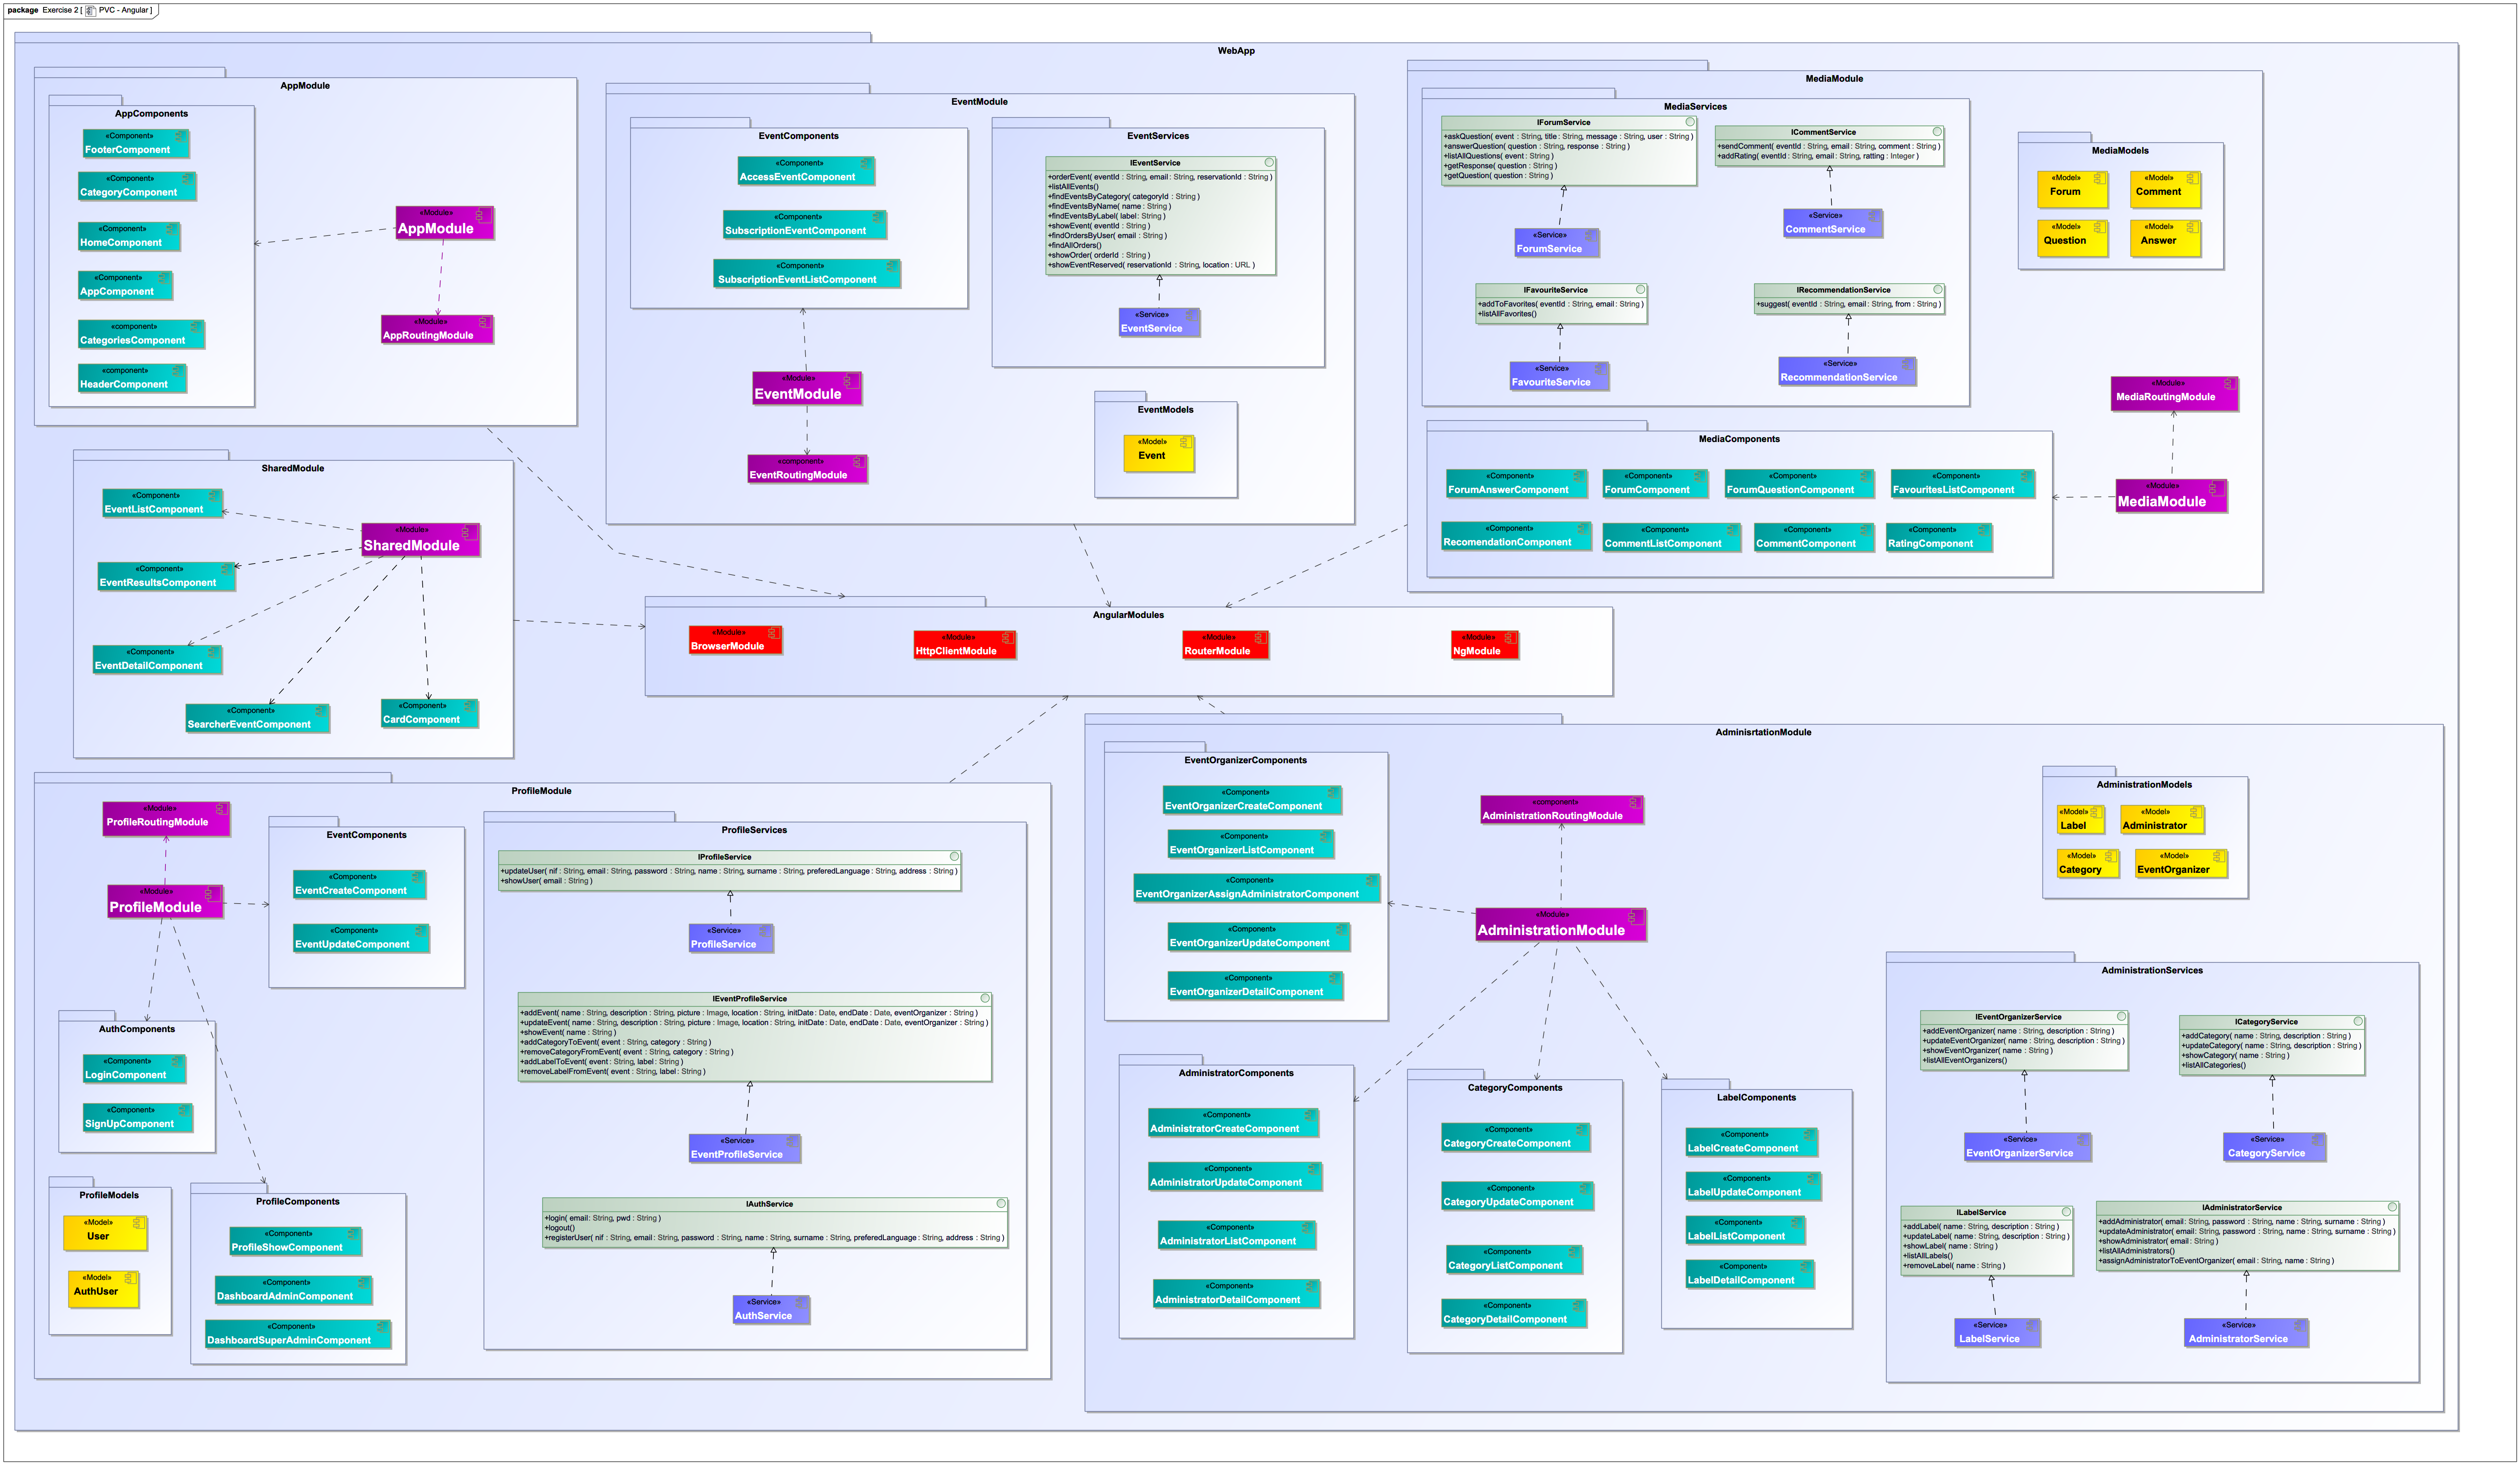Select the EventOrganizerAssignAdministratorComponent node
This screenshot has height=1465, width=2520.
[x=1256, y=888]
